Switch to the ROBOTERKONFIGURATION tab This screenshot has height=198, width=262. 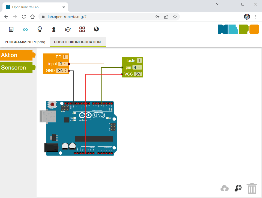pos(78,42)
